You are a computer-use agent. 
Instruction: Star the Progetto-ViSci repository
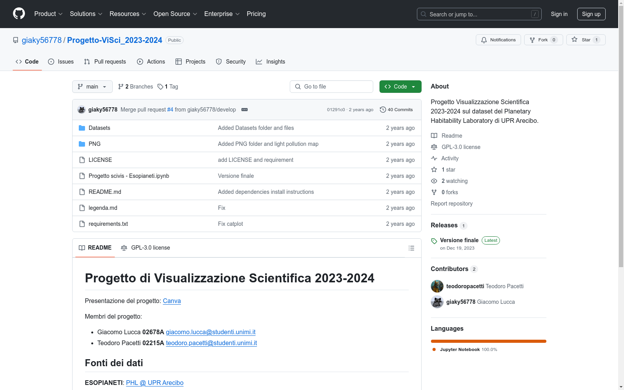[x=586, y=40]
